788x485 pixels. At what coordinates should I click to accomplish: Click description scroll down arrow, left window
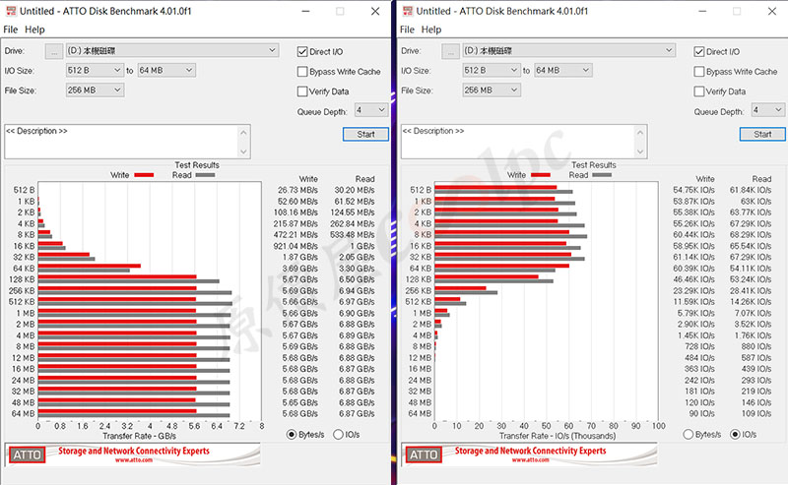(x=243, y=152)
